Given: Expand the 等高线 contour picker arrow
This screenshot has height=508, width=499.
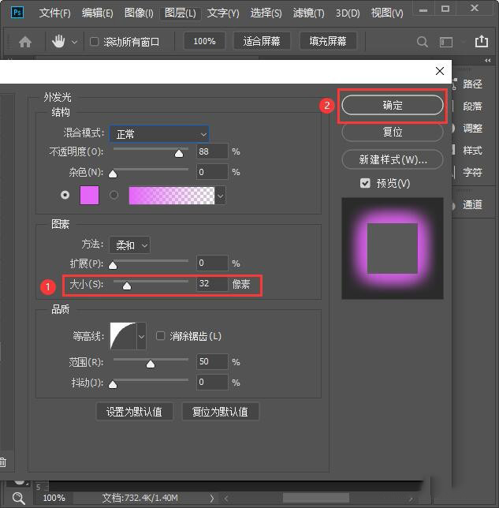Looking at the screenshot, I should tap(141, 336).
